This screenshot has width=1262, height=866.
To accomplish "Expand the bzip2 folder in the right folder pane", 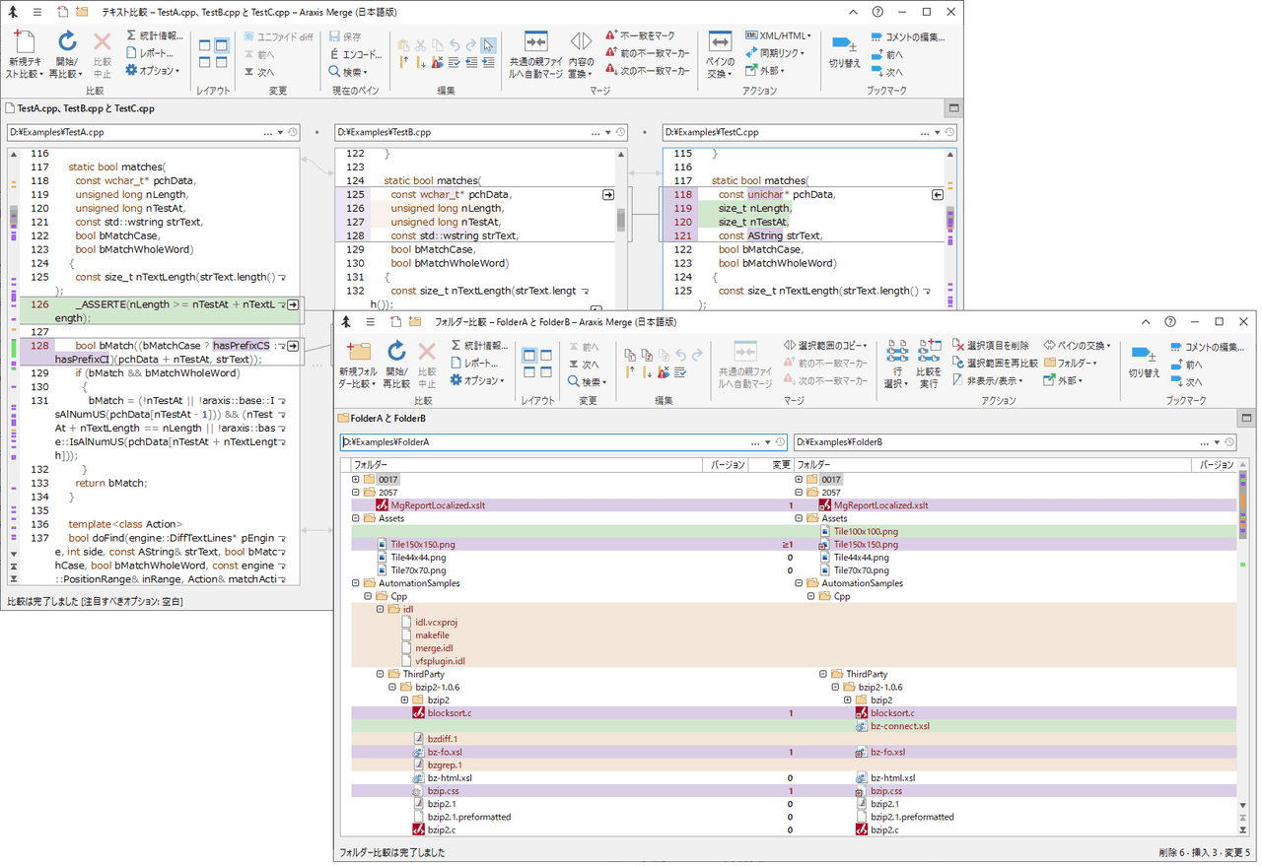I will point(848,699).
